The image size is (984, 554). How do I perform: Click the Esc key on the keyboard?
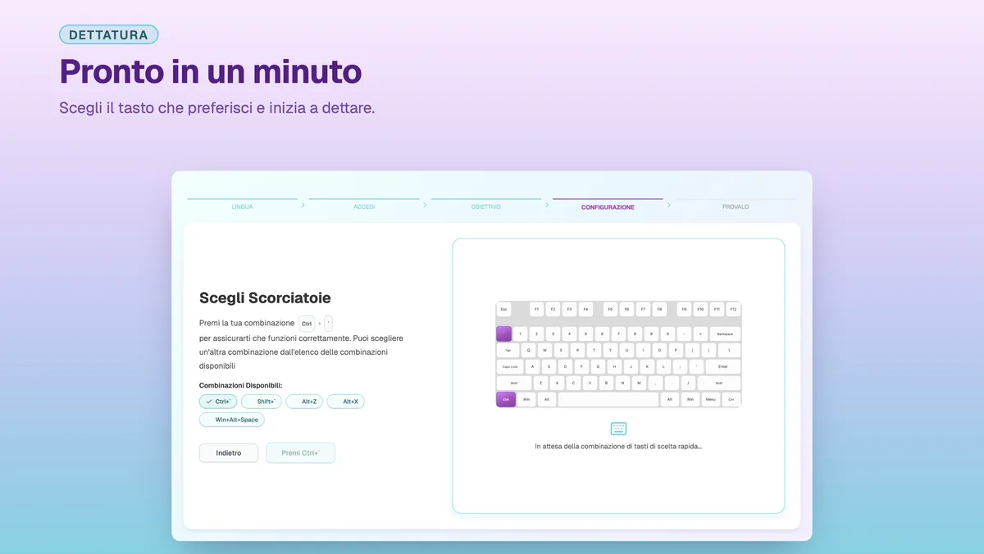coord(503,309)
